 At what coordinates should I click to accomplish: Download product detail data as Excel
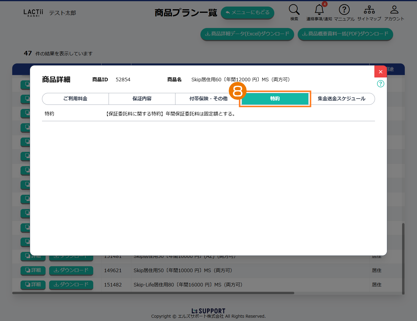point(247,34)
